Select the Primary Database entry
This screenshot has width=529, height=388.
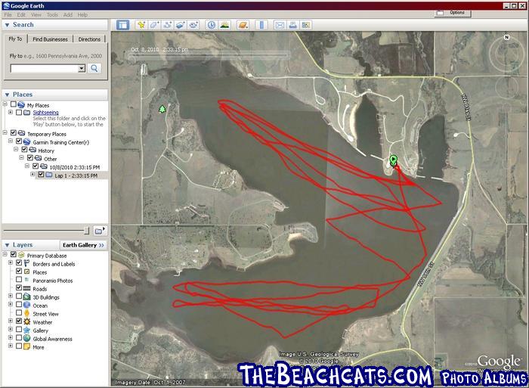47,256
